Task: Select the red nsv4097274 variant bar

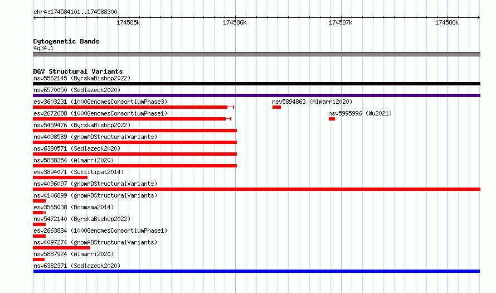Action: [62, 248]
